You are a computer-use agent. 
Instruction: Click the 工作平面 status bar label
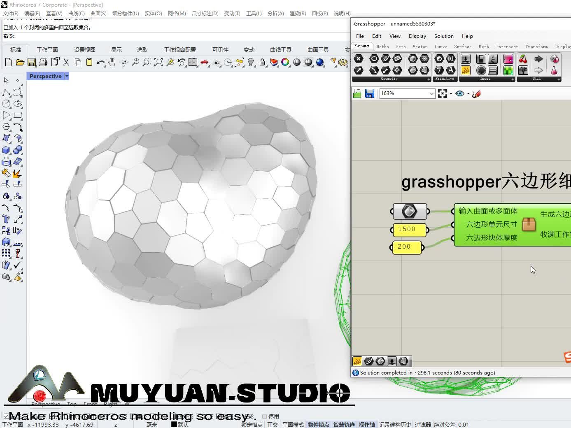tap(13, 425)
